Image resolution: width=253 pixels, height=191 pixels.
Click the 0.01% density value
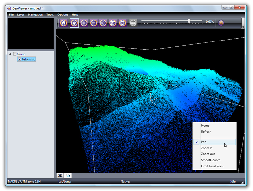(x=210, y=22)
